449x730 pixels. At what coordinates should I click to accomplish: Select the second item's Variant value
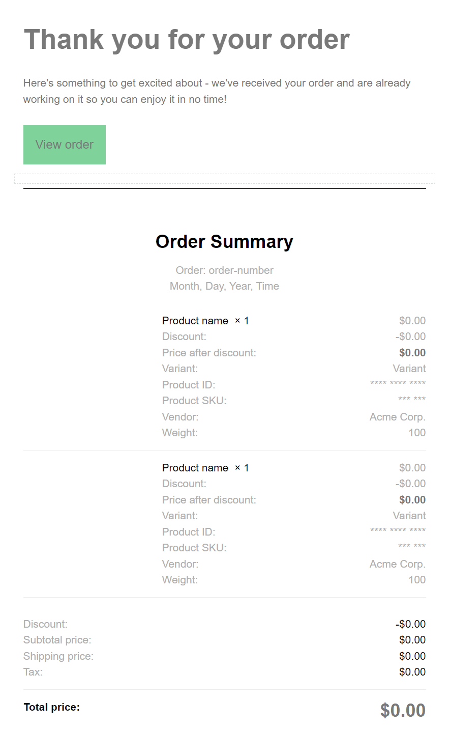click(x=409, y=515)
